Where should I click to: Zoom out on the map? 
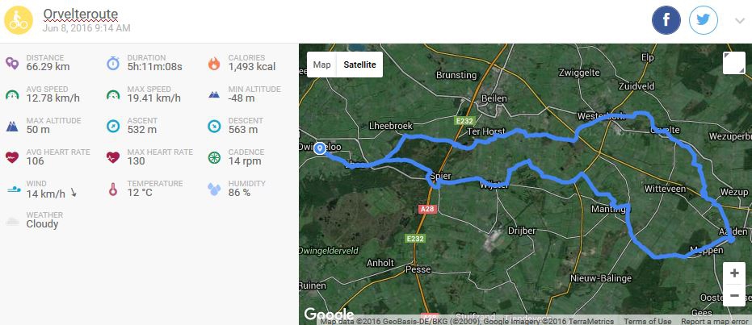tap(733, 296)
